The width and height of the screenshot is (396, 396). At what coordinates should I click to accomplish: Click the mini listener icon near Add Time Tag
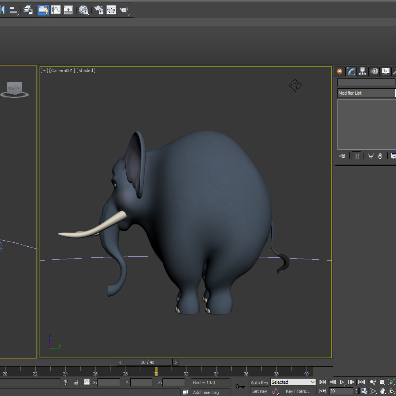pyautogui.click(x=185, y=392)
